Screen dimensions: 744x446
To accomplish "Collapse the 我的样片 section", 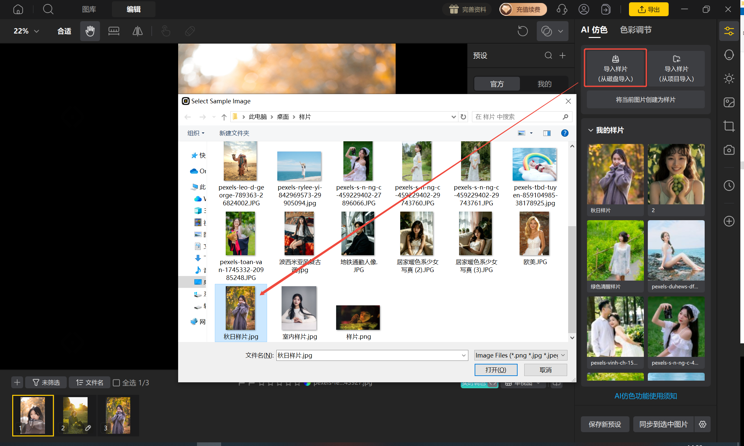I will pyautogui.click(x=591, y=130).
